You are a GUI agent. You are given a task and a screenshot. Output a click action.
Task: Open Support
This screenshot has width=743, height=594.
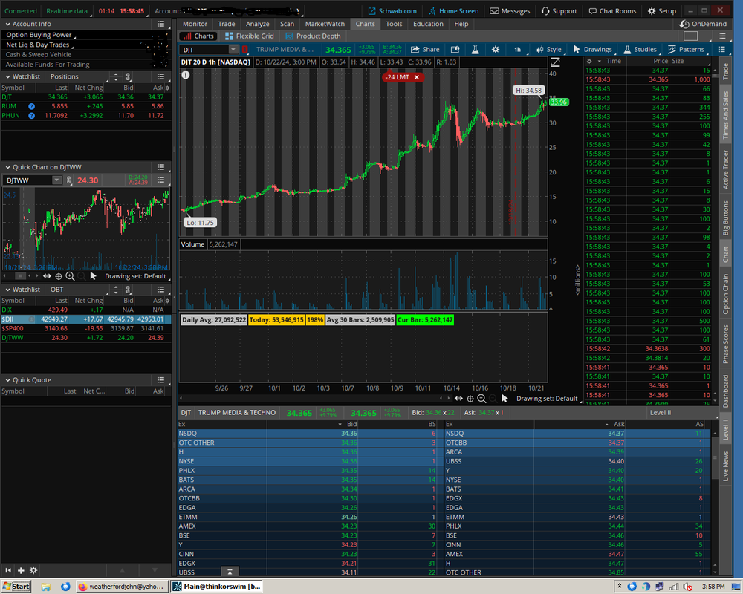(x=559, y=11)
